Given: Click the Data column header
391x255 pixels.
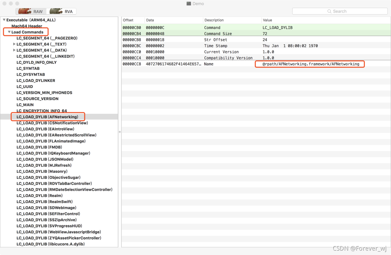Looking at the screenshot, I should 174,20.
